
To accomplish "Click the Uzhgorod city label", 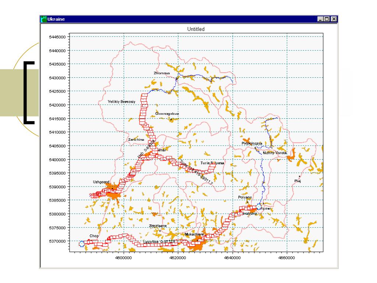I will [x=101, y=182].
